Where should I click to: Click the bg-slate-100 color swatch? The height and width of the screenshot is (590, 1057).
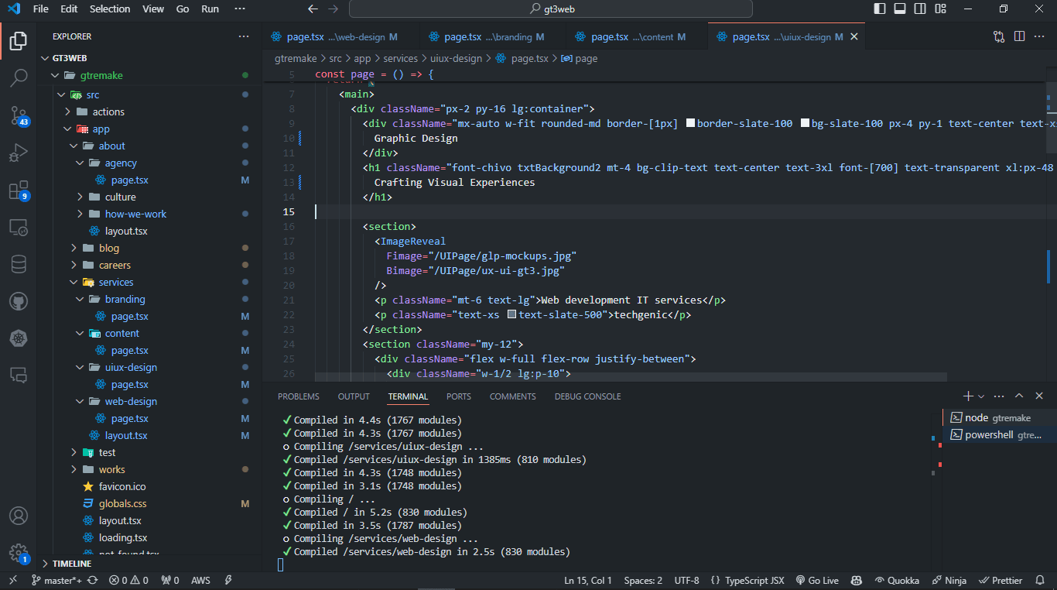point(806,123)
